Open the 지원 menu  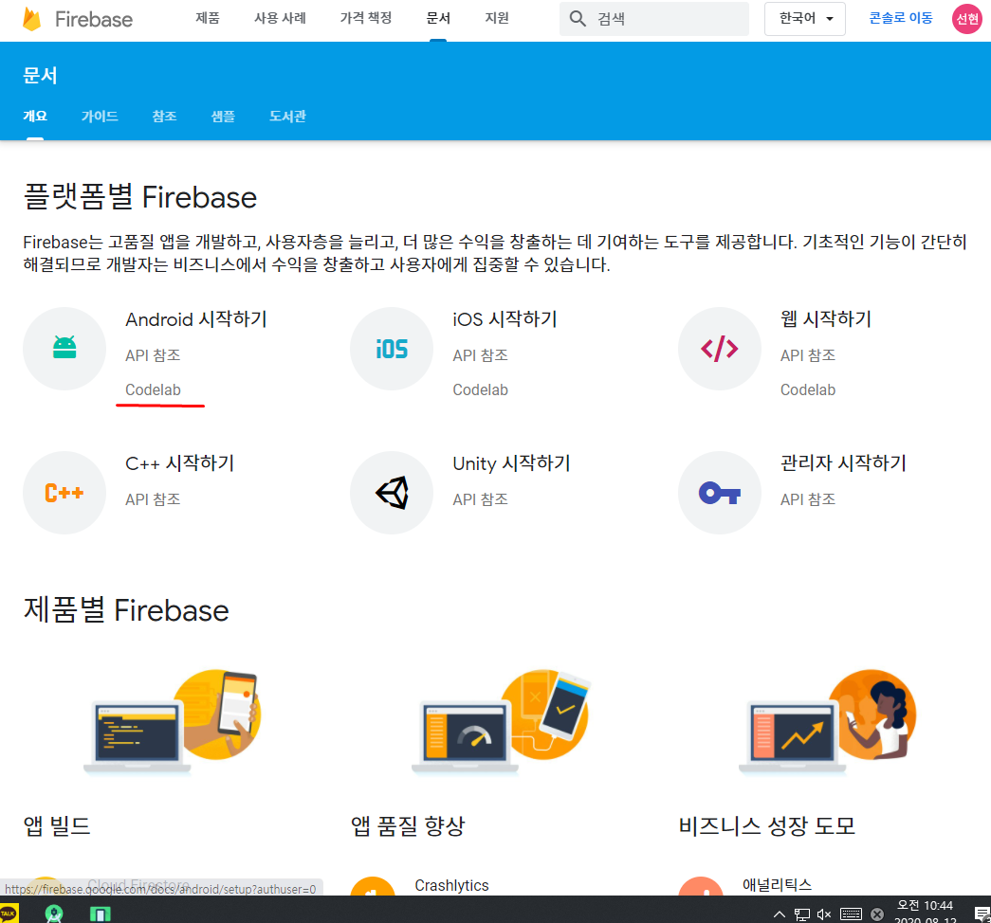pyautogui.click(x=497, y=18)
